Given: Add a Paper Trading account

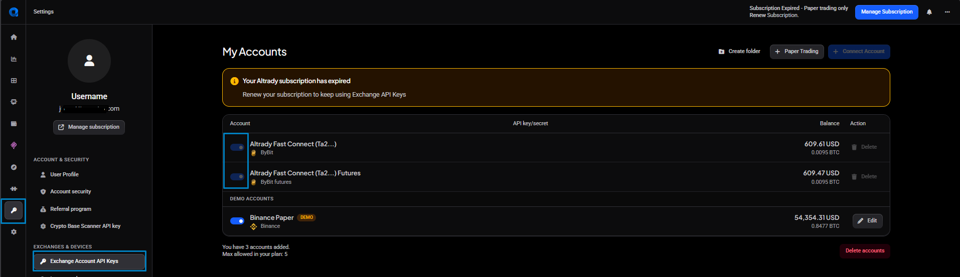Looking at the screenshot, I should (796, 52).
